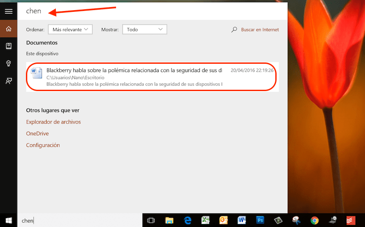The height and width of the screenshot is (227, 365).
Task: Click the document preview snippet ending in dispositivos
Action: 134,84
